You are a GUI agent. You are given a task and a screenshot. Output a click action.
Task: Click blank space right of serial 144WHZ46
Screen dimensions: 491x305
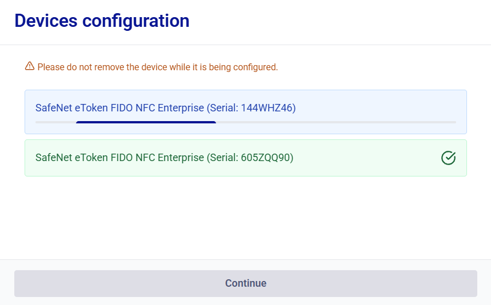376,107
